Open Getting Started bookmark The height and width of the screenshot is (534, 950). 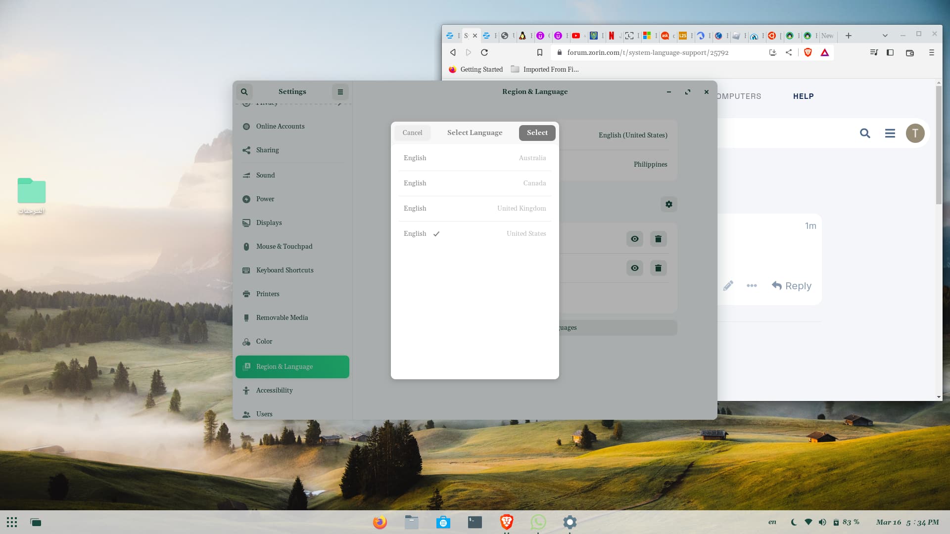coord(475,69)
